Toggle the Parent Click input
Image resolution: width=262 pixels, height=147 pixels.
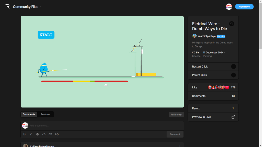click(233, 75)
